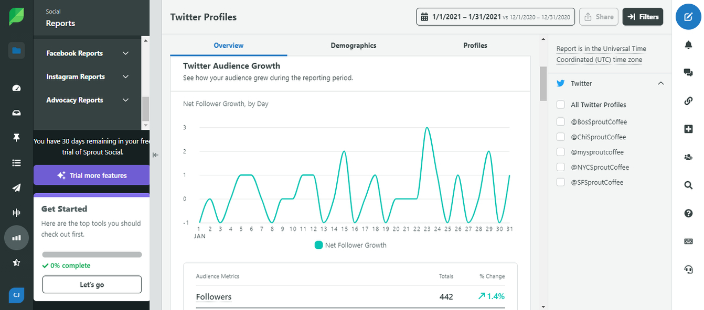
Task: Open the folder icon in left rail
Action: tap(16, 51)
